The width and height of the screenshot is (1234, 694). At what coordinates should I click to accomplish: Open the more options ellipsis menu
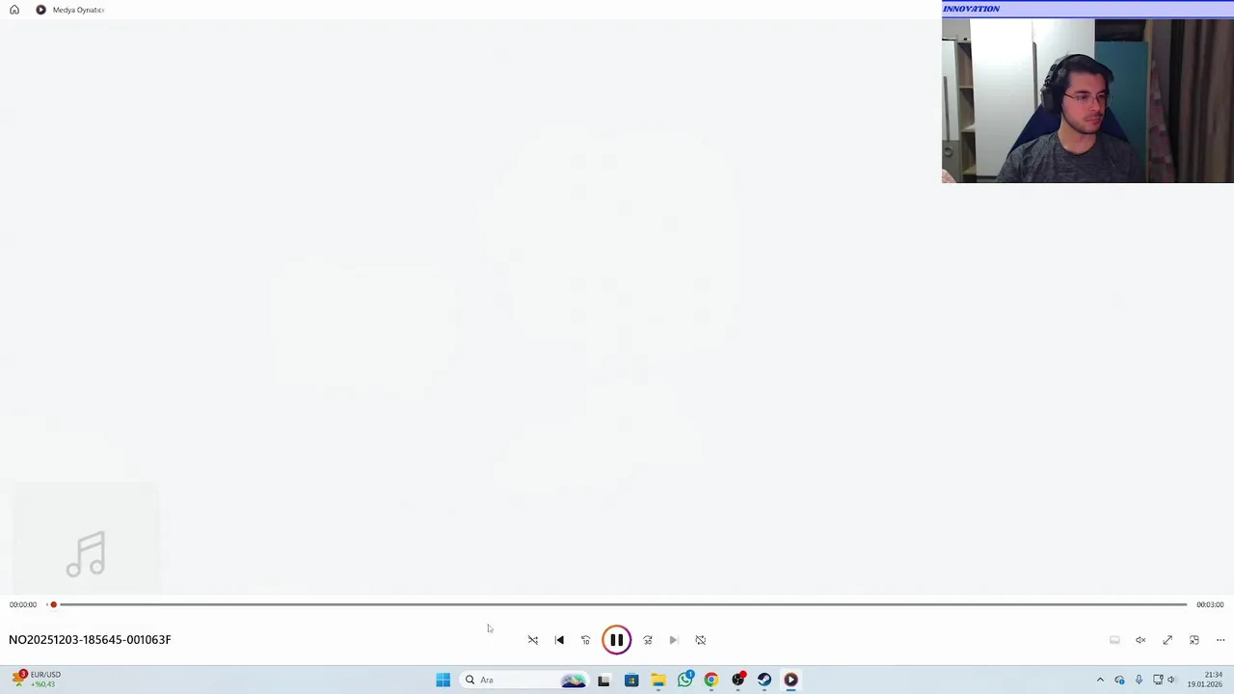pyautogui.click(x=1221, y=640)
